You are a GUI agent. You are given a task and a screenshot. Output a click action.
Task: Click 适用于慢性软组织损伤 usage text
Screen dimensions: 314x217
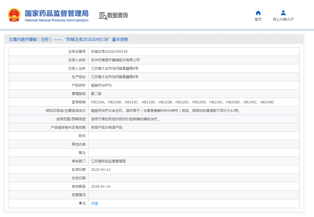point(125,119)
